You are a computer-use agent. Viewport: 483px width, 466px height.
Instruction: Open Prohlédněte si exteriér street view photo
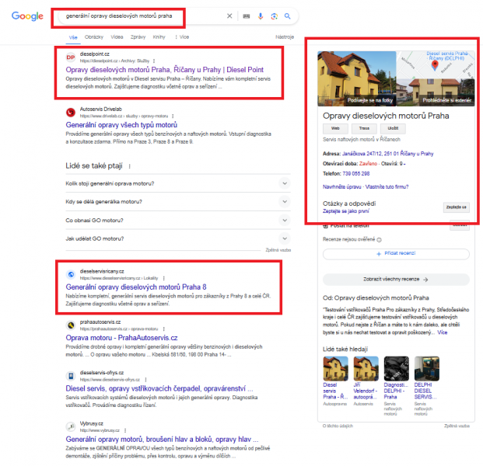436,92
